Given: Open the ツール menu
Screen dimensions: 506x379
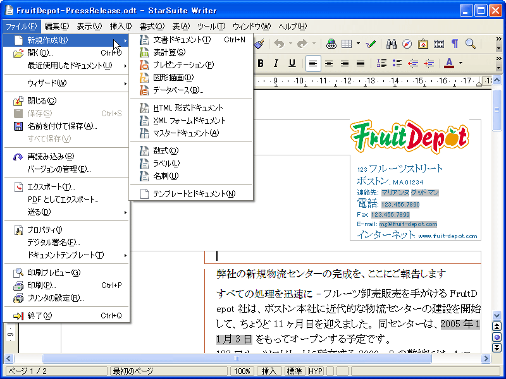Looking at the screenshot, I should [x=211, y=27].
